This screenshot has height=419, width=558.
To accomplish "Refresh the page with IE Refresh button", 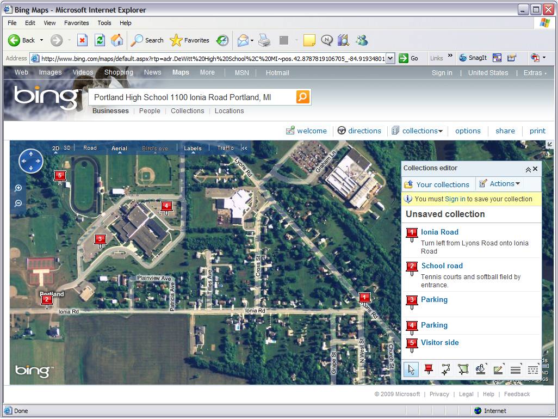I will pos(100,40).
